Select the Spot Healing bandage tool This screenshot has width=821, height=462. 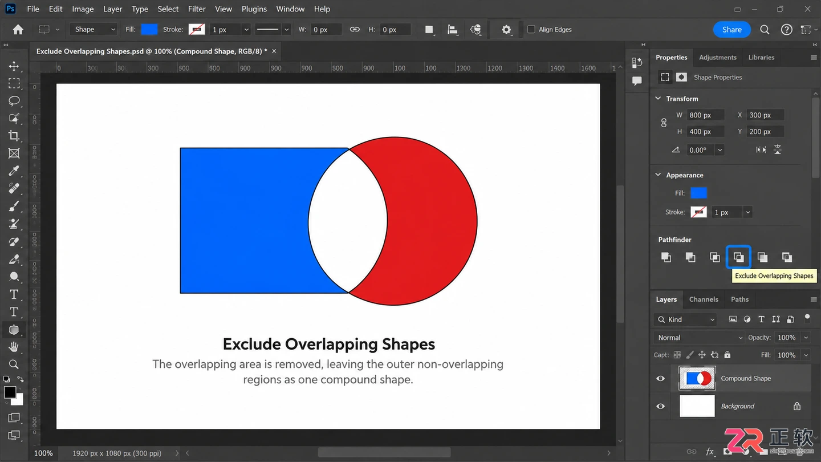[14, 188]
